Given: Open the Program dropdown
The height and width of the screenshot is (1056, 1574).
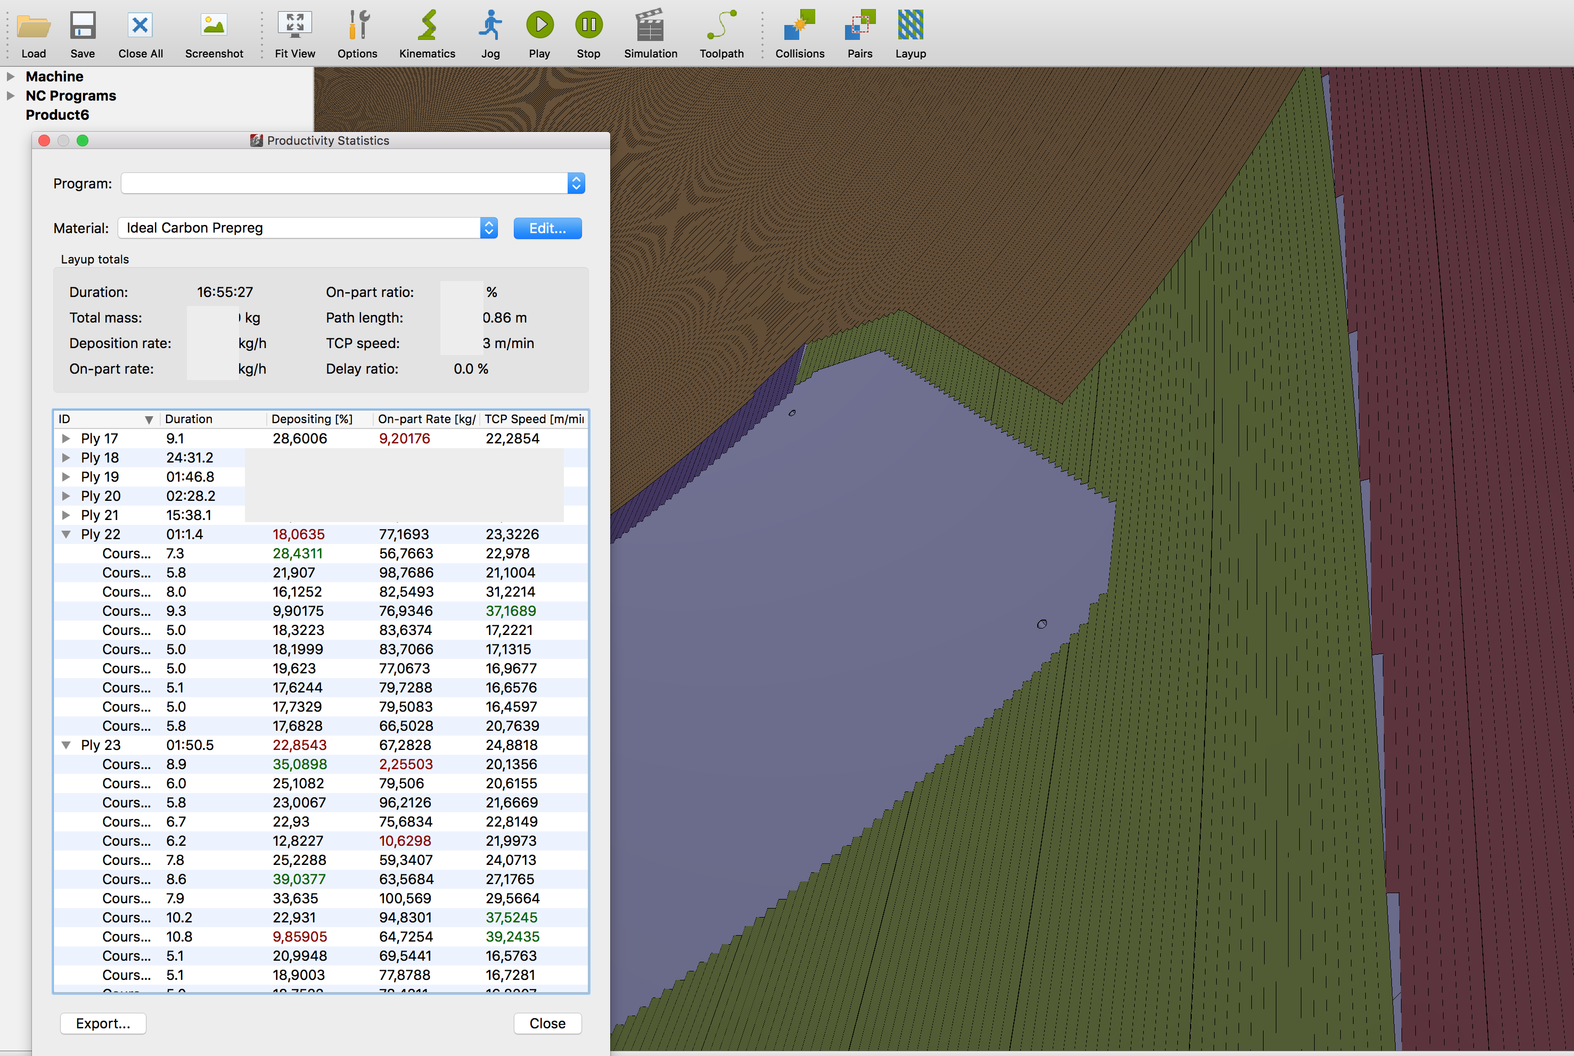Looking at the screenshot, I should [x=576, y=183].
